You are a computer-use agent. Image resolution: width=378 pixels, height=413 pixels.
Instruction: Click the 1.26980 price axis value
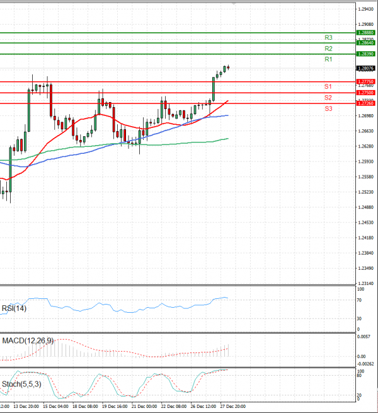366,116
